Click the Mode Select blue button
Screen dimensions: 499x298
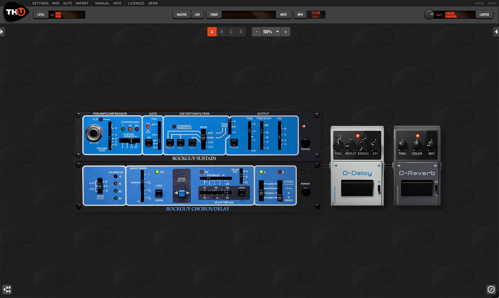point(182,193)
